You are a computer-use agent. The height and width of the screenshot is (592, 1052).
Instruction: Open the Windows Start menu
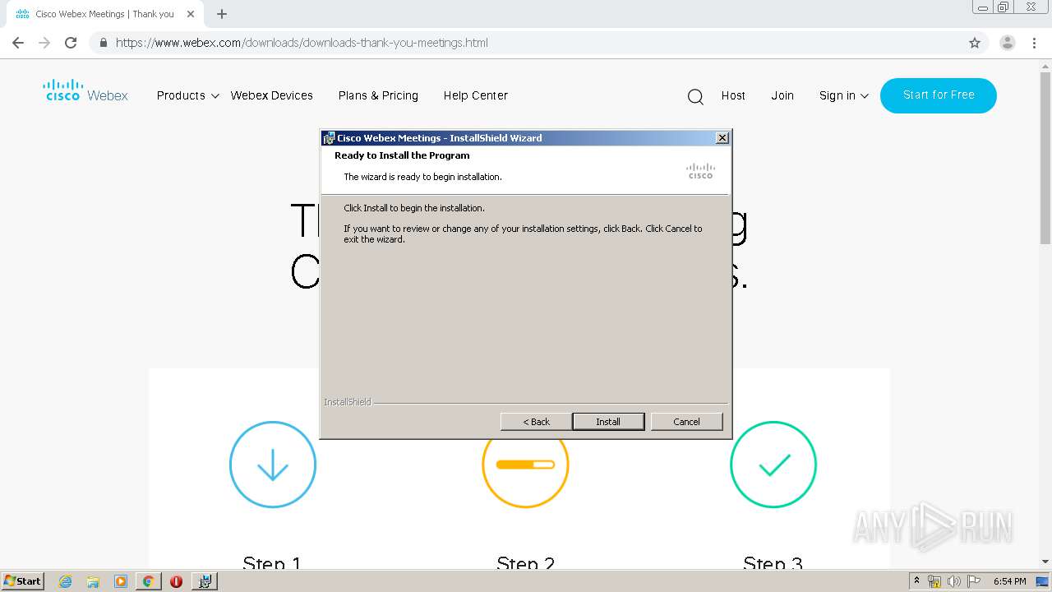click(22, 580)
